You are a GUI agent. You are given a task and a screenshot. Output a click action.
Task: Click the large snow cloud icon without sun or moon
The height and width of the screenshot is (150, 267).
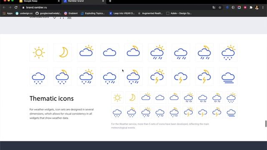tap(38, 78)
